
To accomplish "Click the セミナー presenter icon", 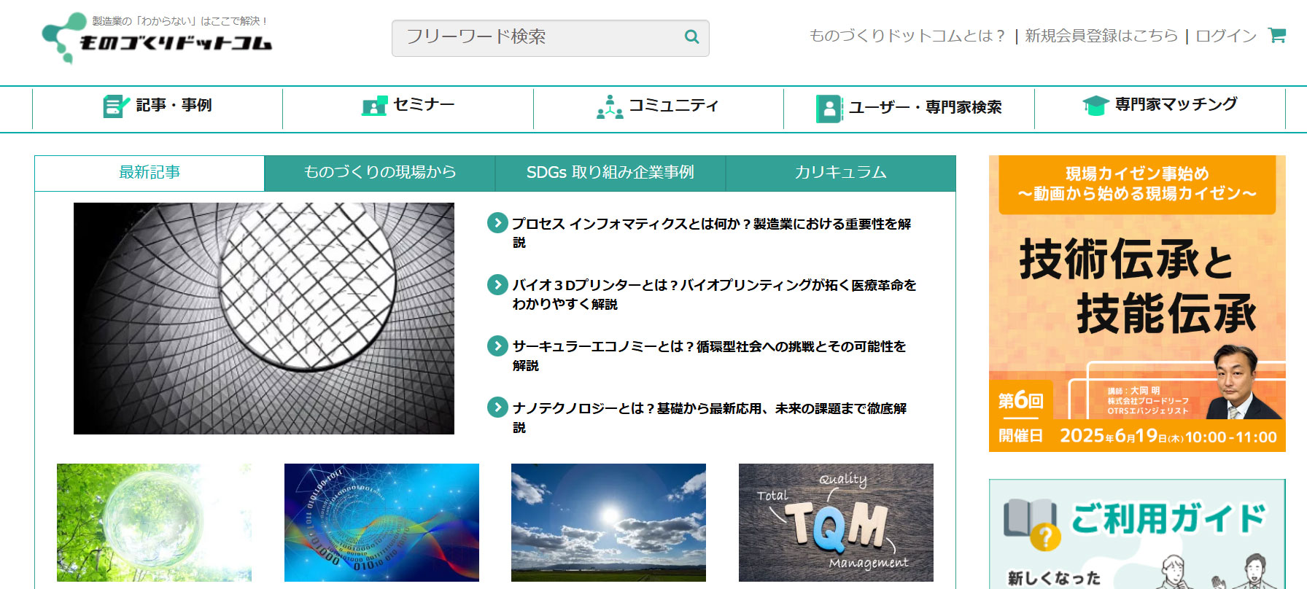I will [x=374, y=106].
